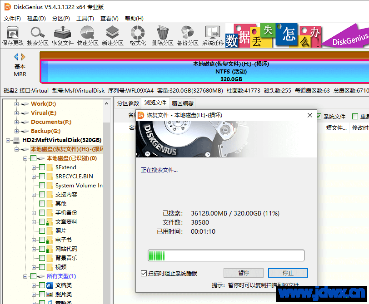The image size is (369, 304).
Task: Click the 停止 stop button
Action: point(288,273)
